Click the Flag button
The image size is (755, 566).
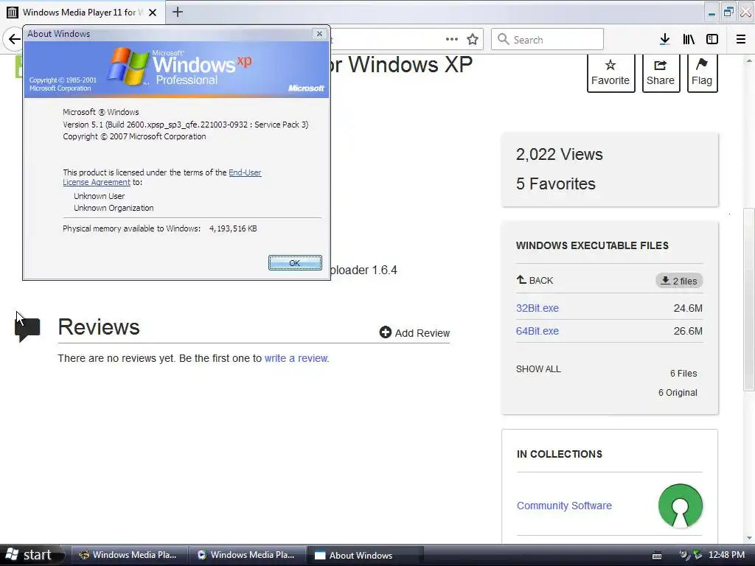click(702, 73)
